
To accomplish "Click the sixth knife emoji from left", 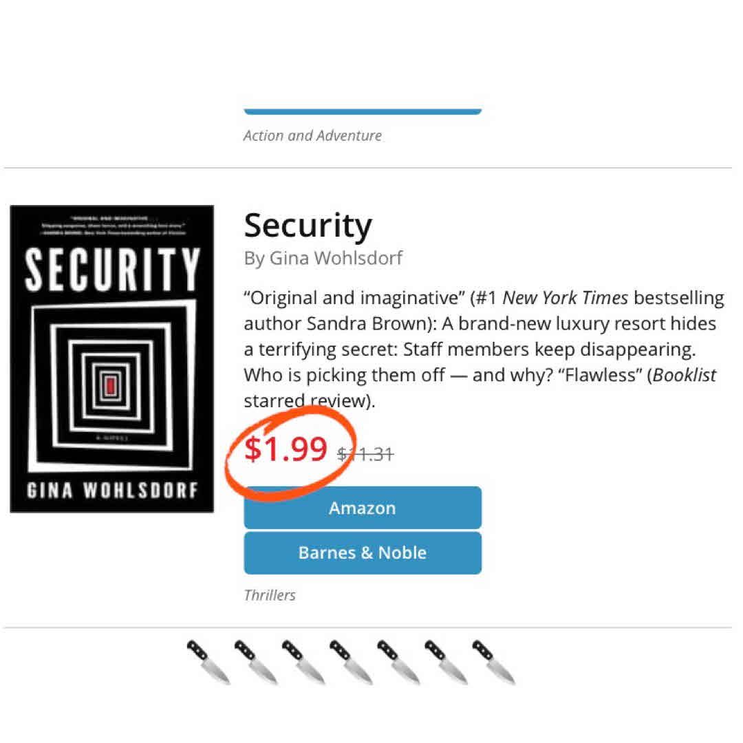I will tap(446, 662).
